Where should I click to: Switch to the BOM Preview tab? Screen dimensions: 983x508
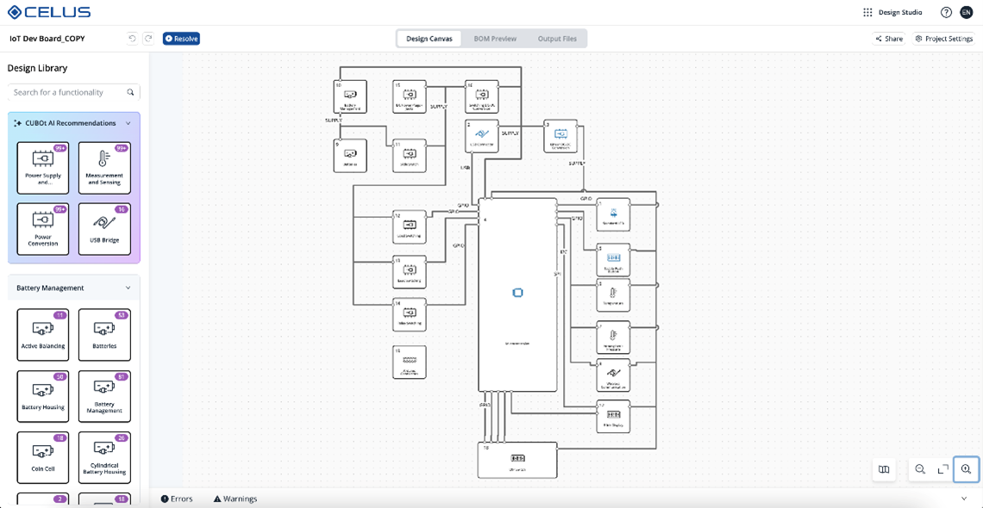click(x=495, y=39)
